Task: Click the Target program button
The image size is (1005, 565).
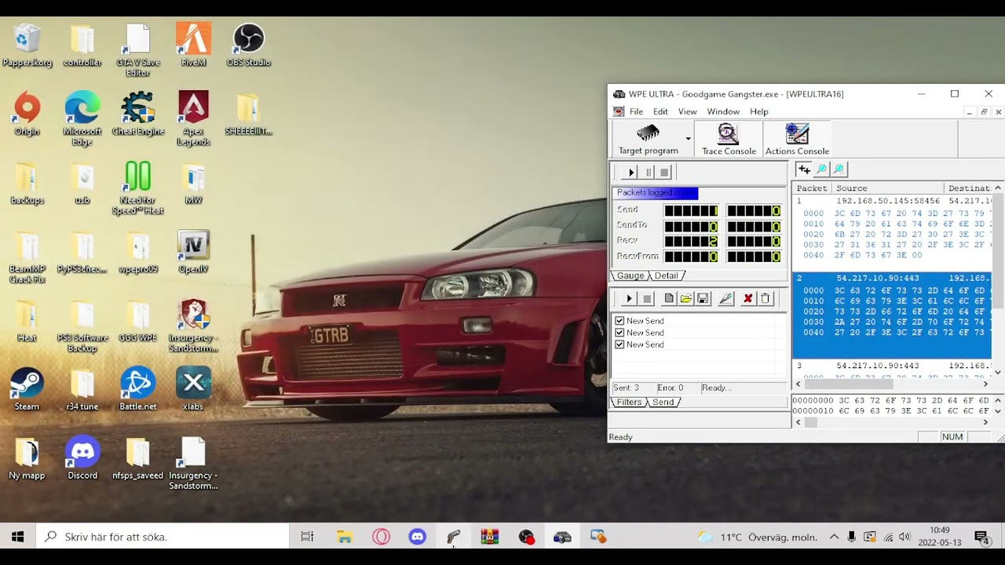Action: tap(648, 140)
